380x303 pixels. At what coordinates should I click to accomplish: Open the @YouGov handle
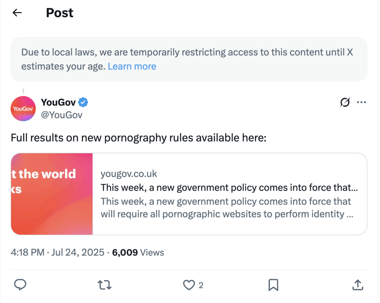click(x=62, y=115)
